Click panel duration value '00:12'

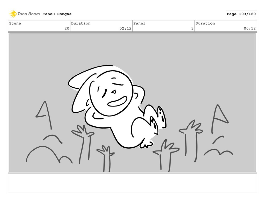coord(250,28)
